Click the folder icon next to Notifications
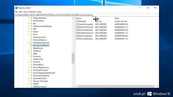 31,21
